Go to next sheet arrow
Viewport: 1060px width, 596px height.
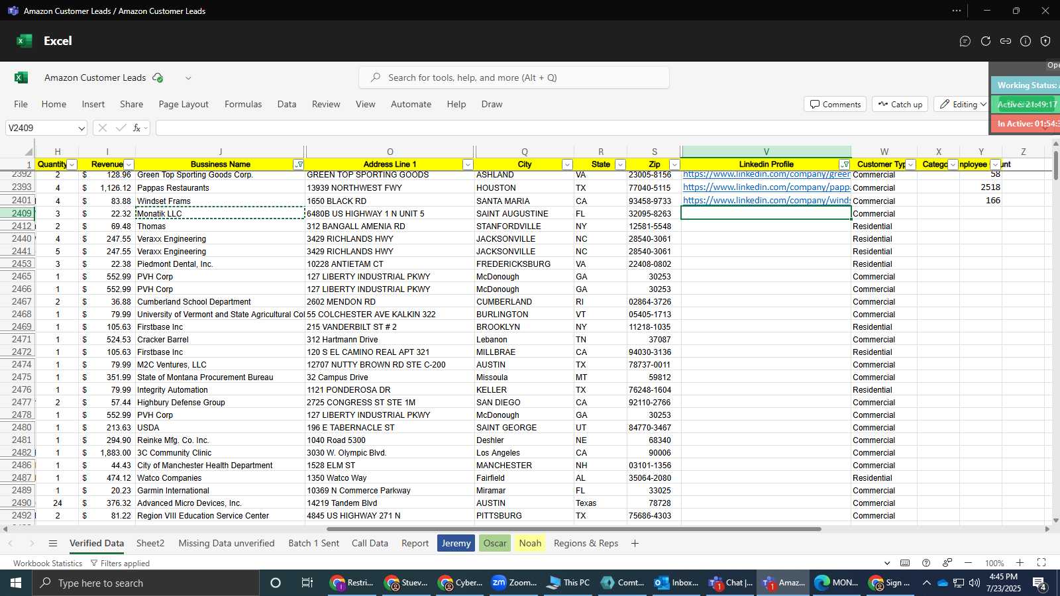click(x=32, y=543)
